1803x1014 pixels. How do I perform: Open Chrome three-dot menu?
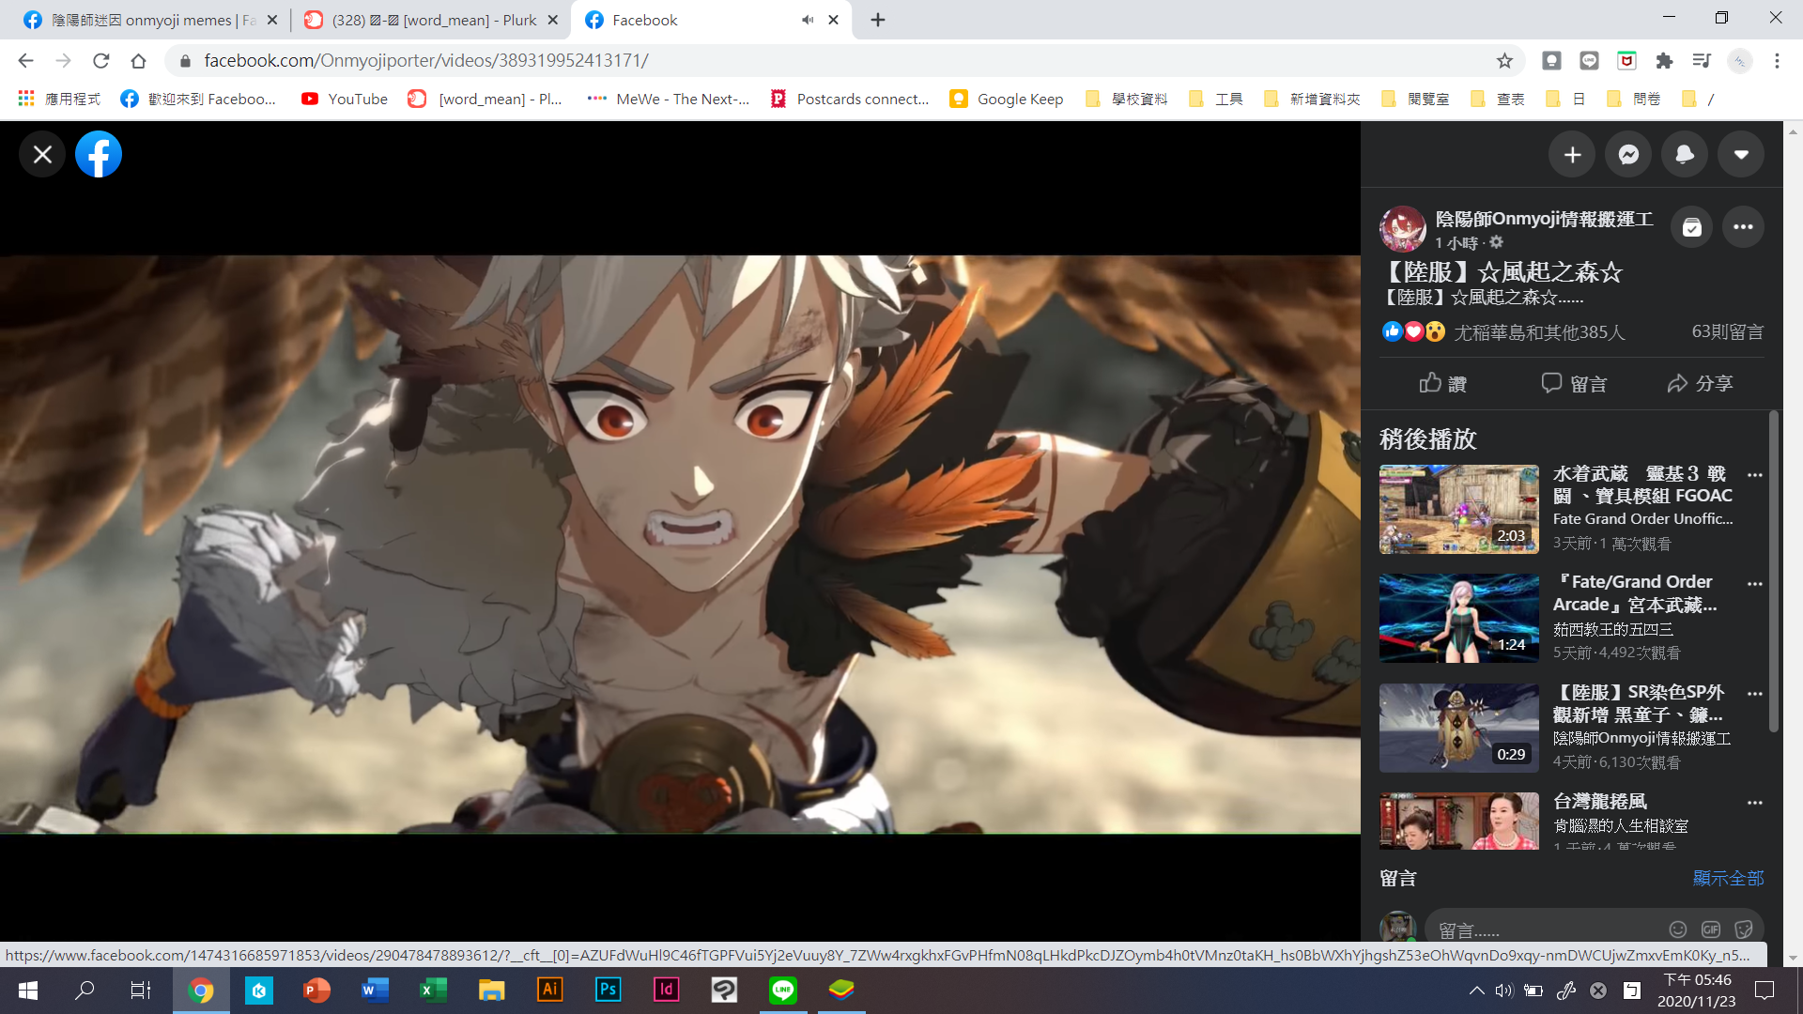[x=1777, y=61]
